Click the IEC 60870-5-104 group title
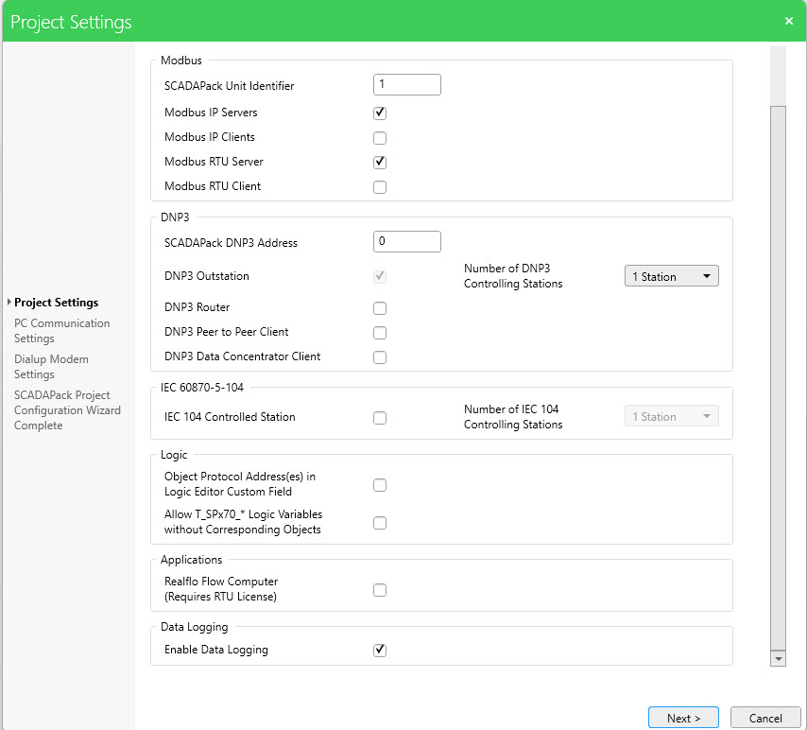 (202, 388)
